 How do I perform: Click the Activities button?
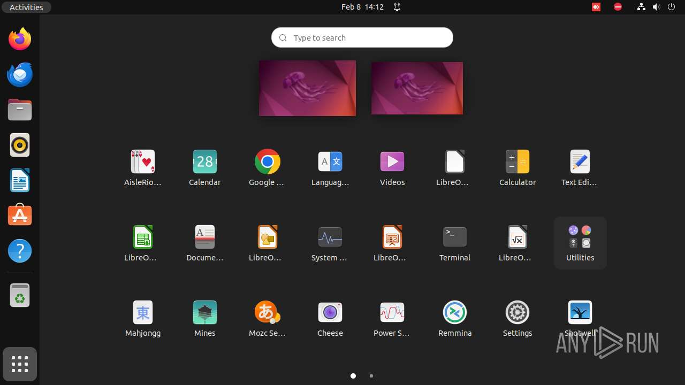tap(26, 7)
